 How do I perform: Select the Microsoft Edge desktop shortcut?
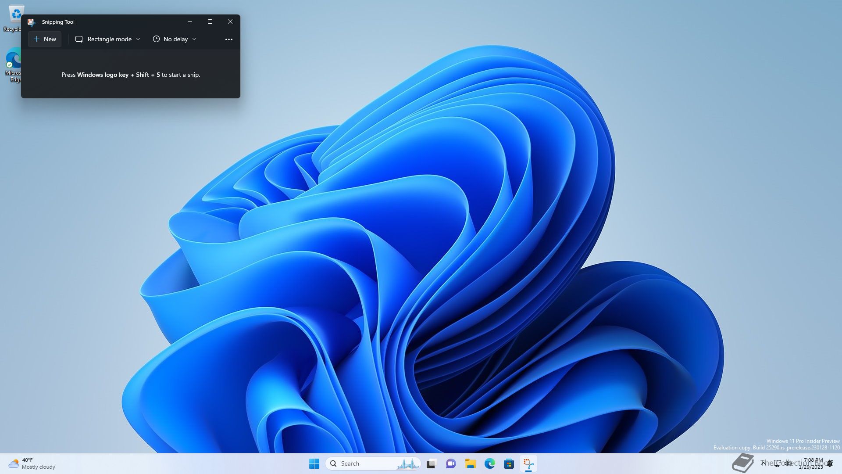tap(14, 65)
